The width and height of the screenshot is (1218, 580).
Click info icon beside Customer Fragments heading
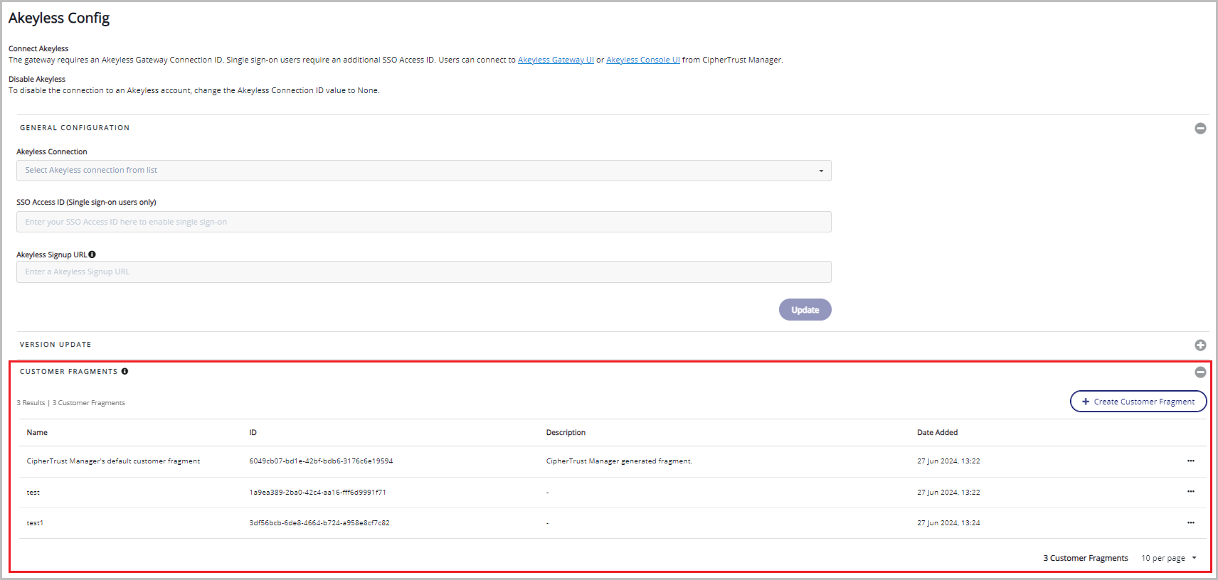125,371
